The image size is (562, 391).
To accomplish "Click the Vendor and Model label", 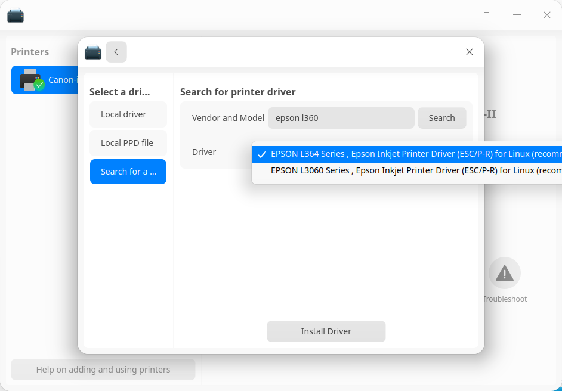I will [x=228, y=118].
